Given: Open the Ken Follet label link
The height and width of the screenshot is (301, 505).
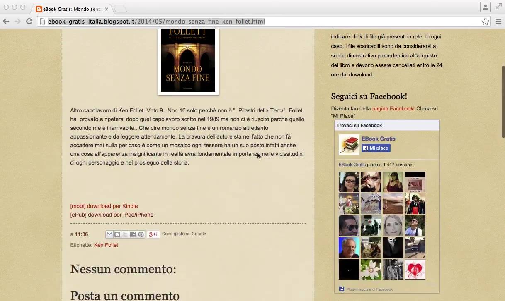Looking at the screenshot, I should click(x=106, y=245).
